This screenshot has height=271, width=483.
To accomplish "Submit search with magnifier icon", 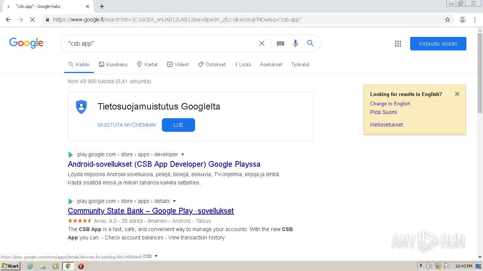I will (310, 43).
